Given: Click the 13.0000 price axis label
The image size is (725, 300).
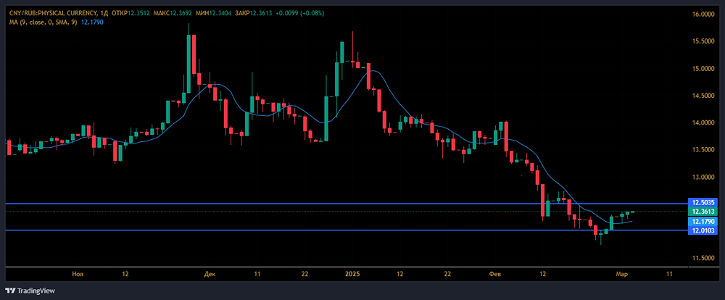Looking at the screenshot, I should 702,178.
